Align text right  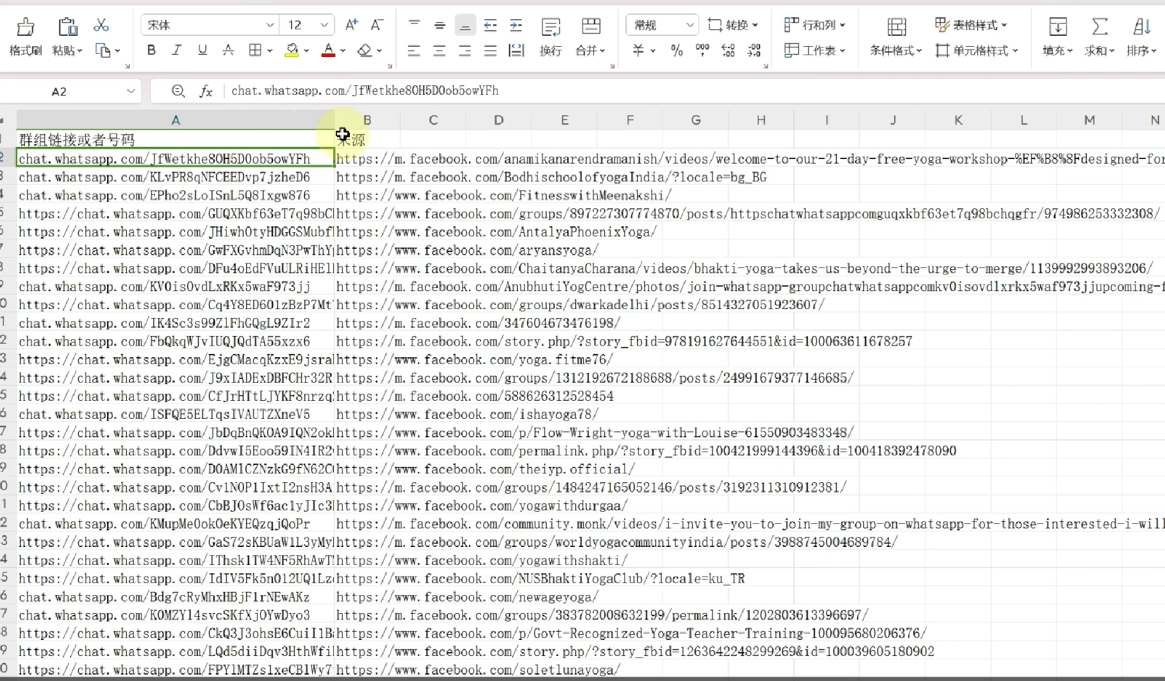click(x=465, y=50)
